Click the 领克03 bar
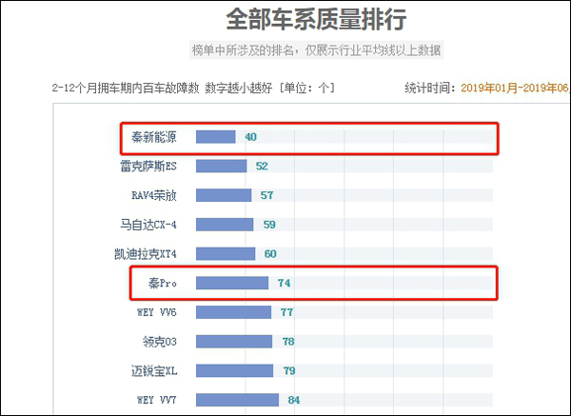The image size is (571, 416). (x=234, y=342)
